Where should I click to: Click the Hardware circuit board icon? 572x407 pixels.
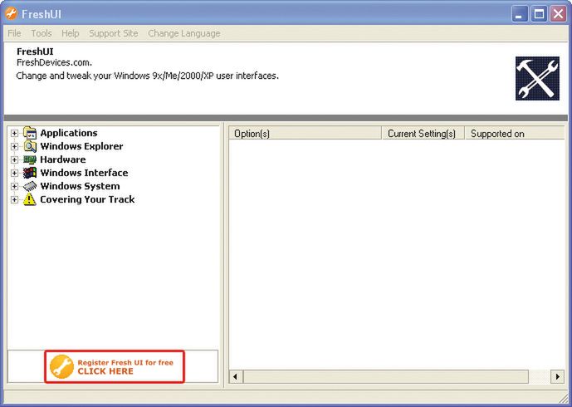(x=30, y=159)
